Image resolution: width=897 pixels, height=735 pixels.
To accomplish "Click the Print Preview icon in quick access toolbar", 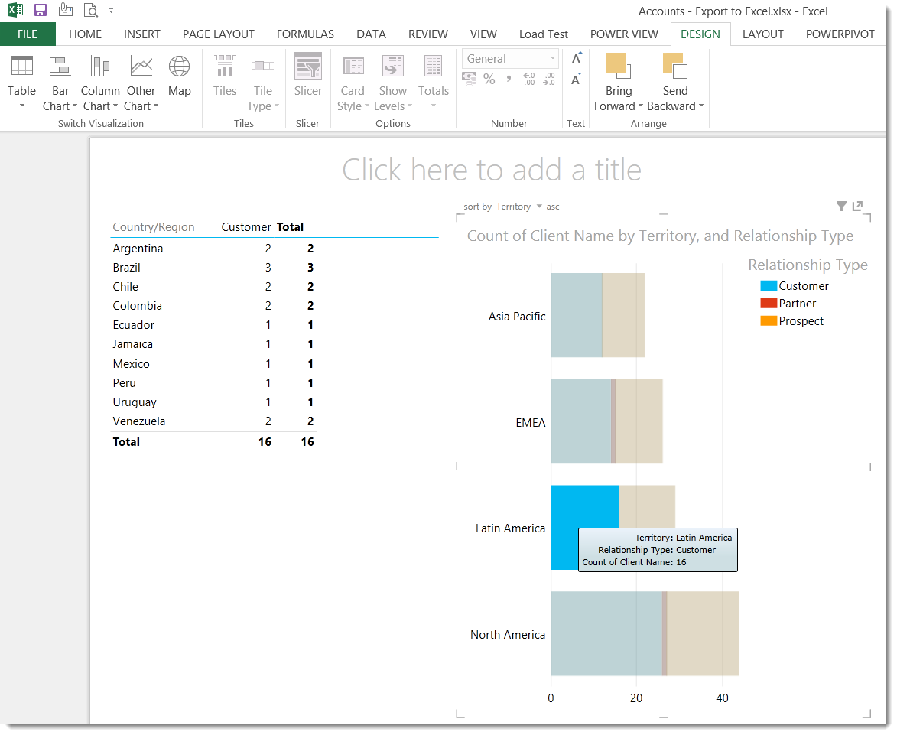I will pos(90,11).
